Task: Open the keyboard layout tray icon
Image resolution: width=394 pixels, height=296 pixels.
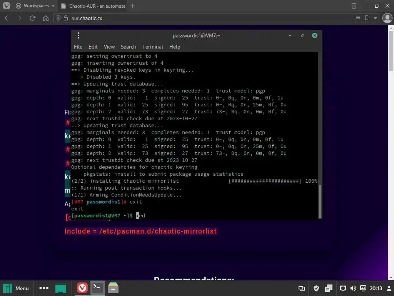Action: point(363,288)
